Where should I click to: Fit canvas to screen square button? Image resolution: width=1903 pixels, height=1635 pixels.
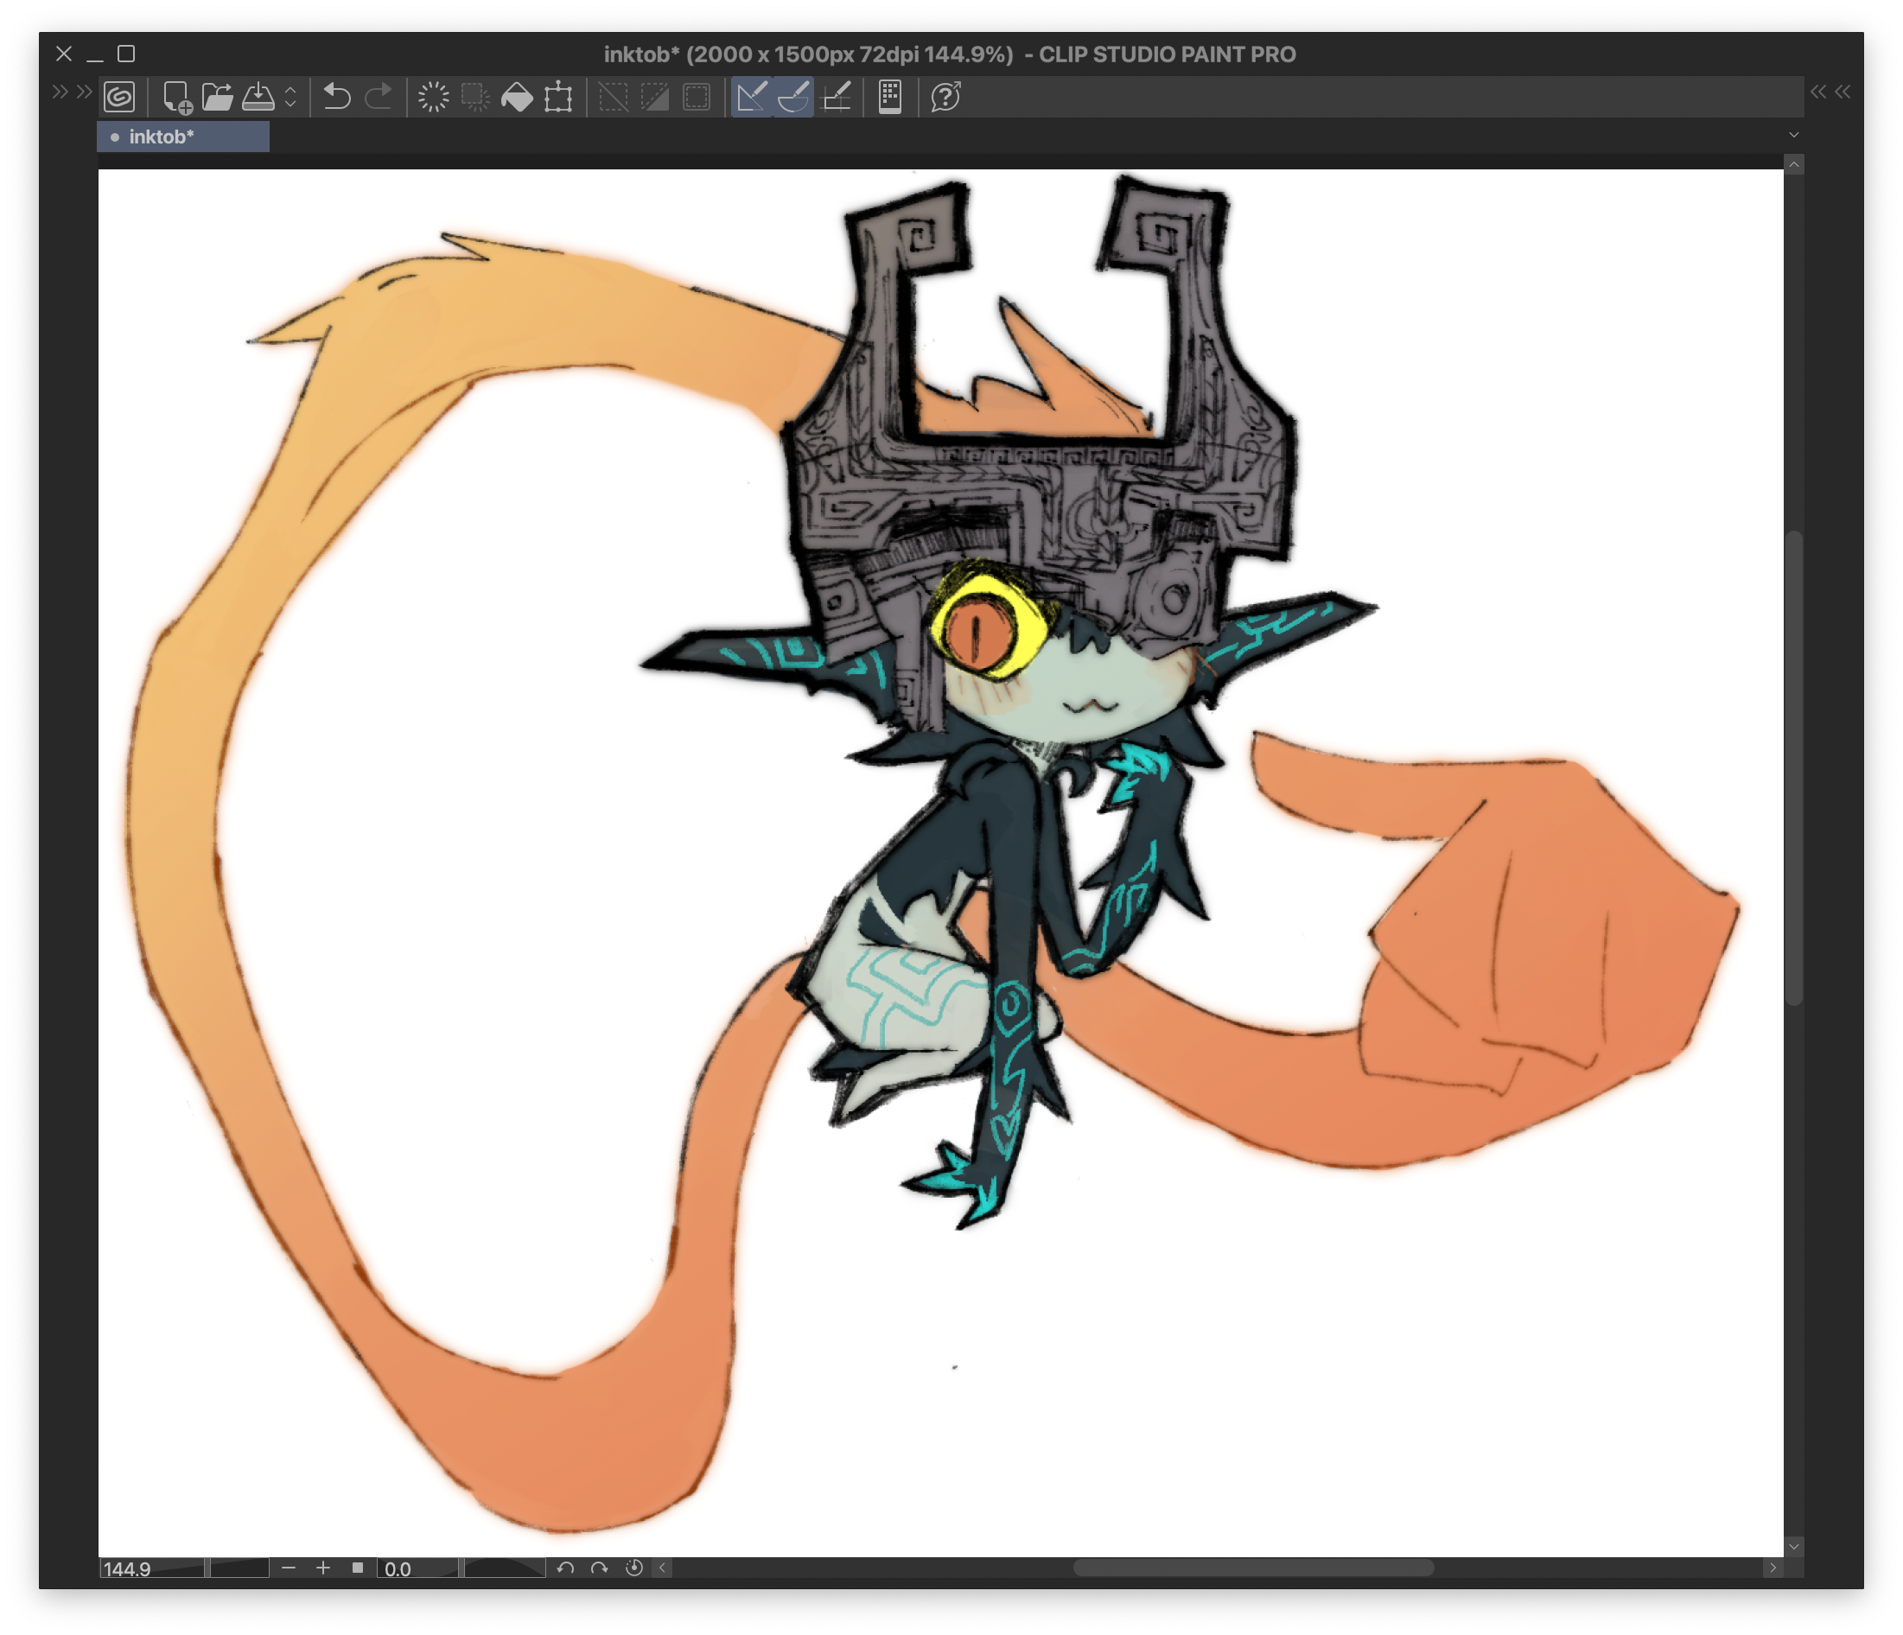point(358,1568)
